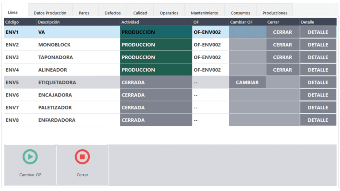This screenshot has height=191, width=340.
Task: Open the Línea tab
Action: coord(15,10)
